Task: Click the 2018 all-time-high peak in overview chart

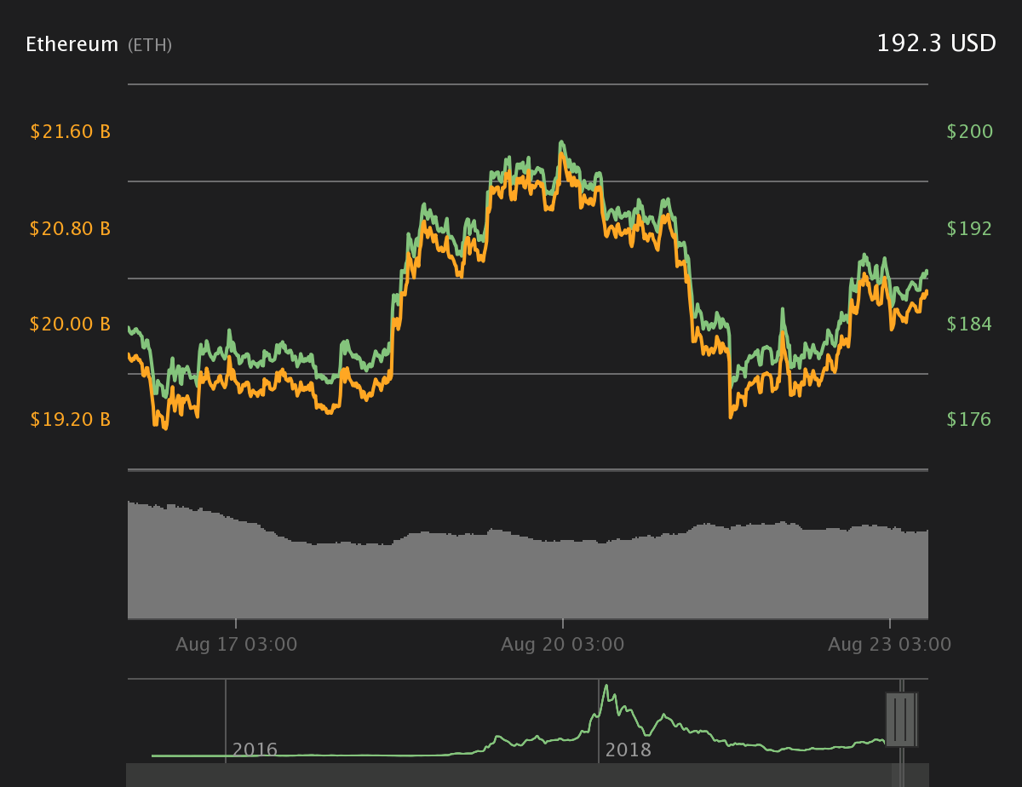Action: pyautogui.click(x=606, y=686)
